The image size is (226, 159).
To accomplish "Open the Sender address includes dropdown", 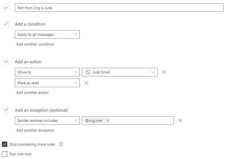I will tap(47, 121).
